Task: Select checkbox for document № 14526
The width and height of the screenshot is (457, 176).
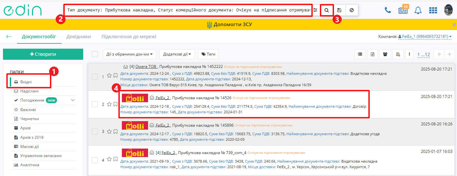Action: click(x=95, y=104)
